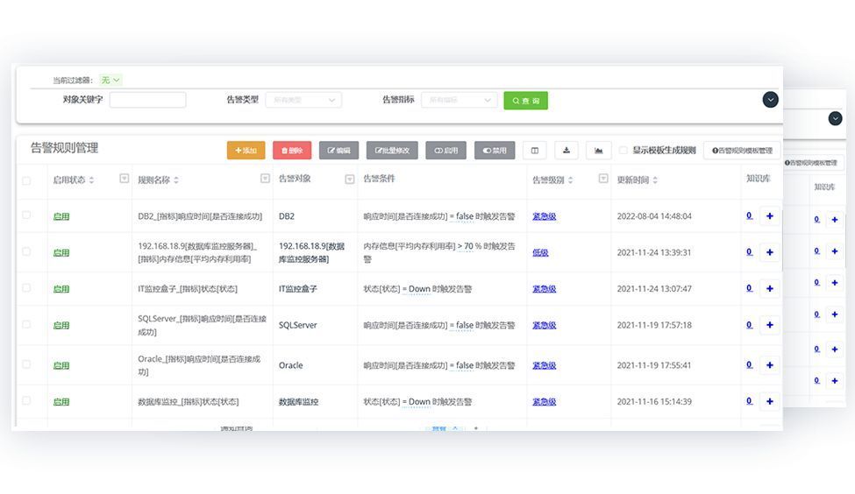Sort by 规则名称 column arrows
Image resolution: width=855 pixels, height=494 pixels.
(176, 180)
